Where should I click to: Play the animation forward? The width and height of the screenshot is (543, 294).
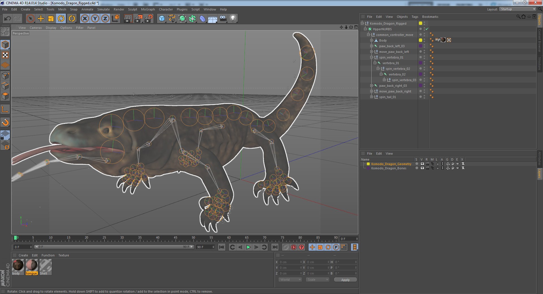(x=248, y=247)
